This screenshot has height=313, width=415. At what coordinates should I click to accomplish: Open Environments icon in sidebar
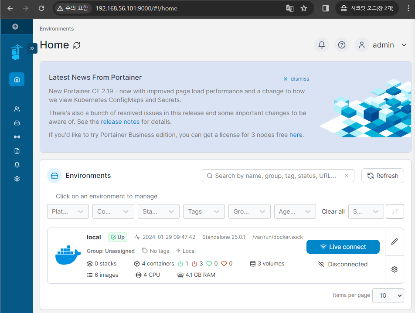(17, 123)
